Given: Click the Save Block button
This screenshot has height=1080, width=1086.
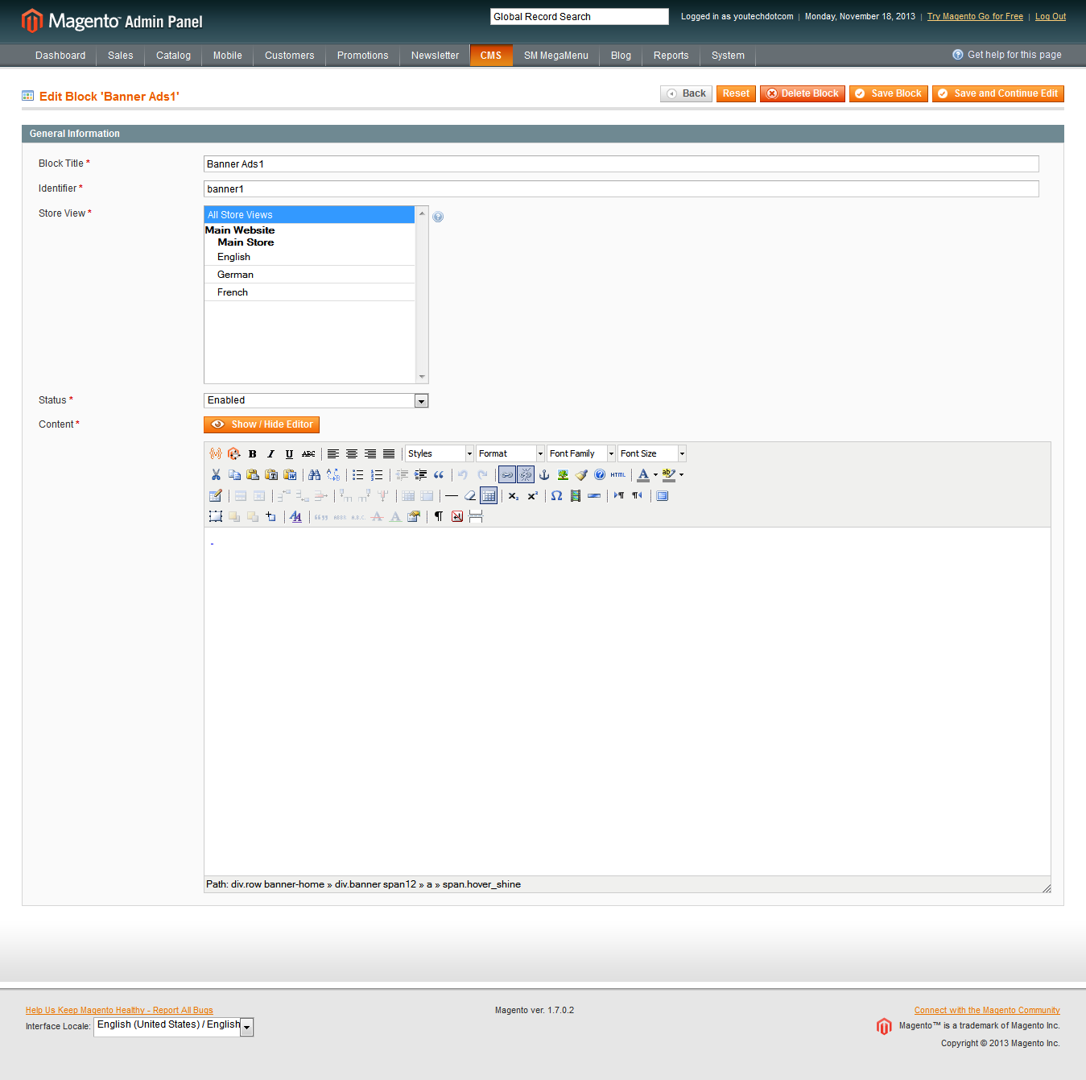Looking at the screenshot, I should tap(888, 93).
